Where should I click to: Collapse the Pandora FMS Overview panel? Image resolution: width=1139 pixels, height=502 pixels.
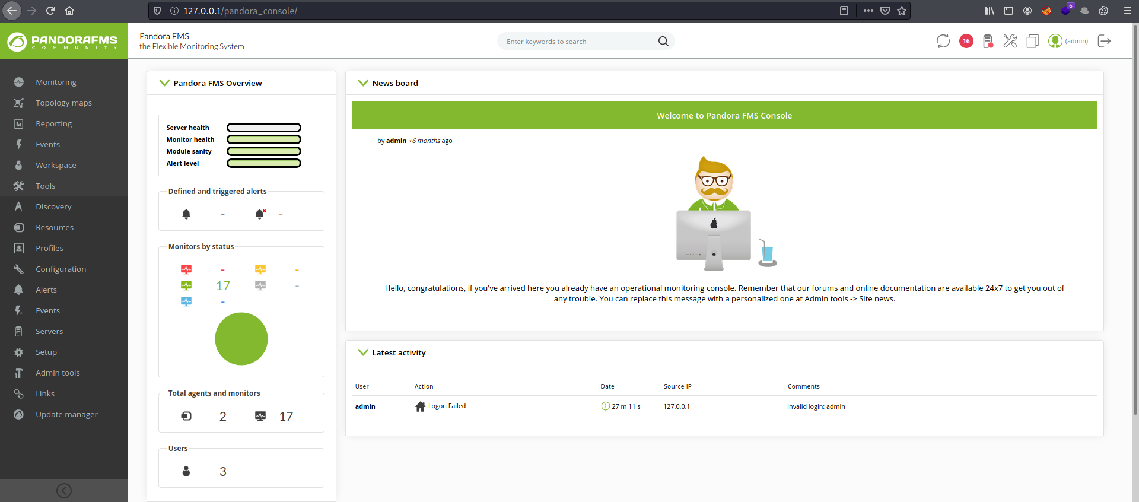pyautogui.click(x=164, y=83)
